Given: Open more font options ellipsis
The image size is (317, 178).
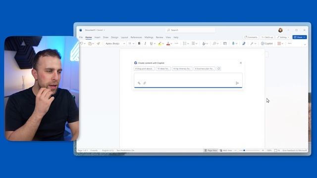Looking at the screenshot, I should [x=176, y=44].
